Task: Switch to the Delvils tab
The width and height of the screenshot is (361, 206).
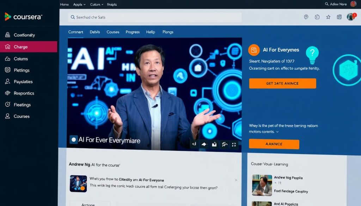Action: (x=95, y=32)
